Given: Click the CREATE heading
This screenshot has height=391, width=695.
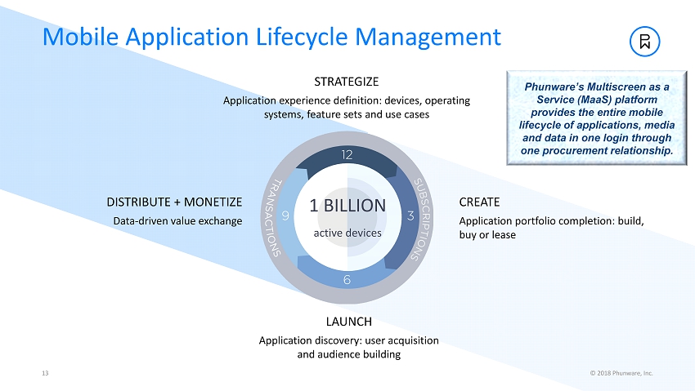Looking at the screenshot, I should [x=479, y=202].
